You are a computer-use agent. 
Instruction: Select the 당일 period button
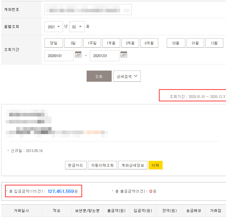coord(54,43)
